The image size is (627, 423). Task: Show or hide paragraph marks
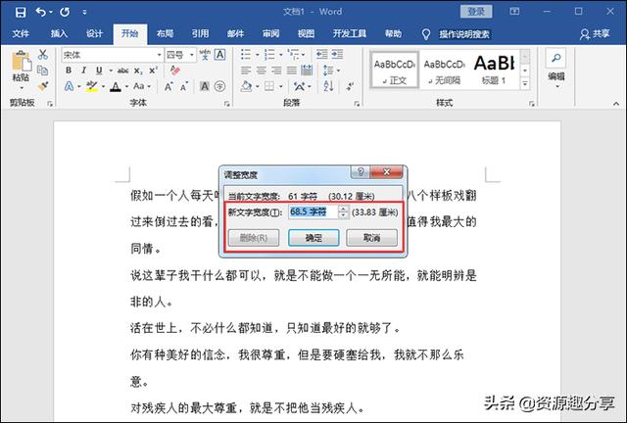[350, 86]
